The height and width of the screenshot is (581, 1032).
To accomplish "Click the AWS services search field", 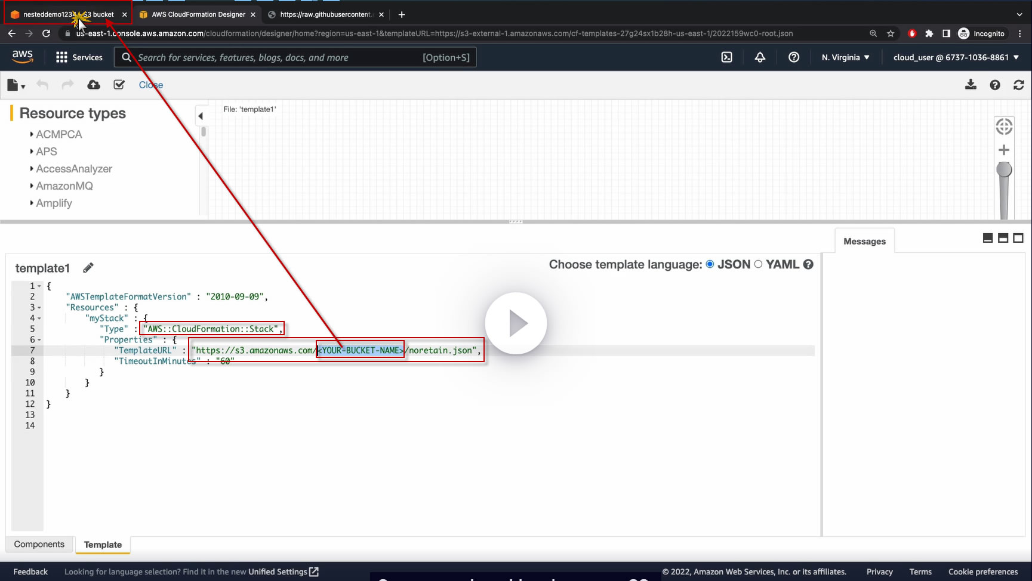I will tap(295, 57).
